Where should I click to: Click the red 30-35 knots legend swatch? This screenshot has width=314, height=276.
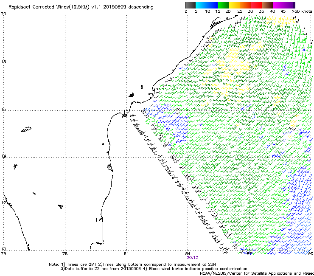click(x=256, y=5)
